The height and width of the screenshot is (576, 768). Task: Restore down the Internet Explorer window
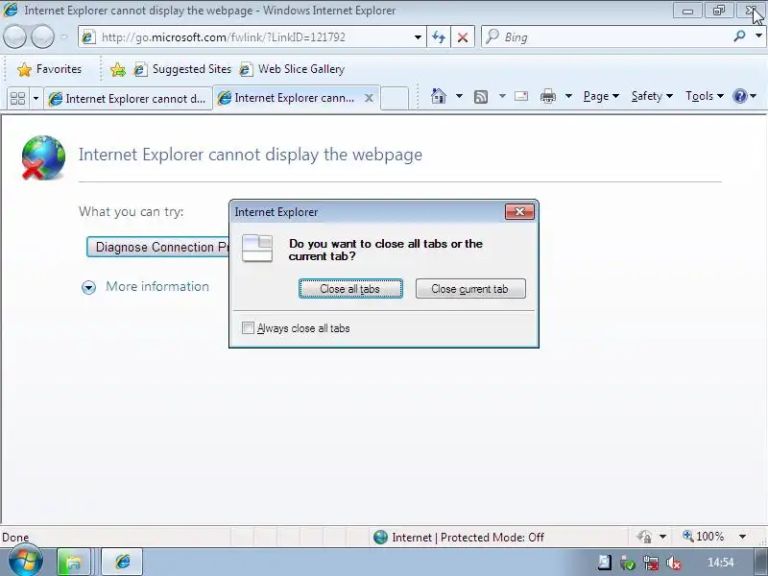[718, 11]
